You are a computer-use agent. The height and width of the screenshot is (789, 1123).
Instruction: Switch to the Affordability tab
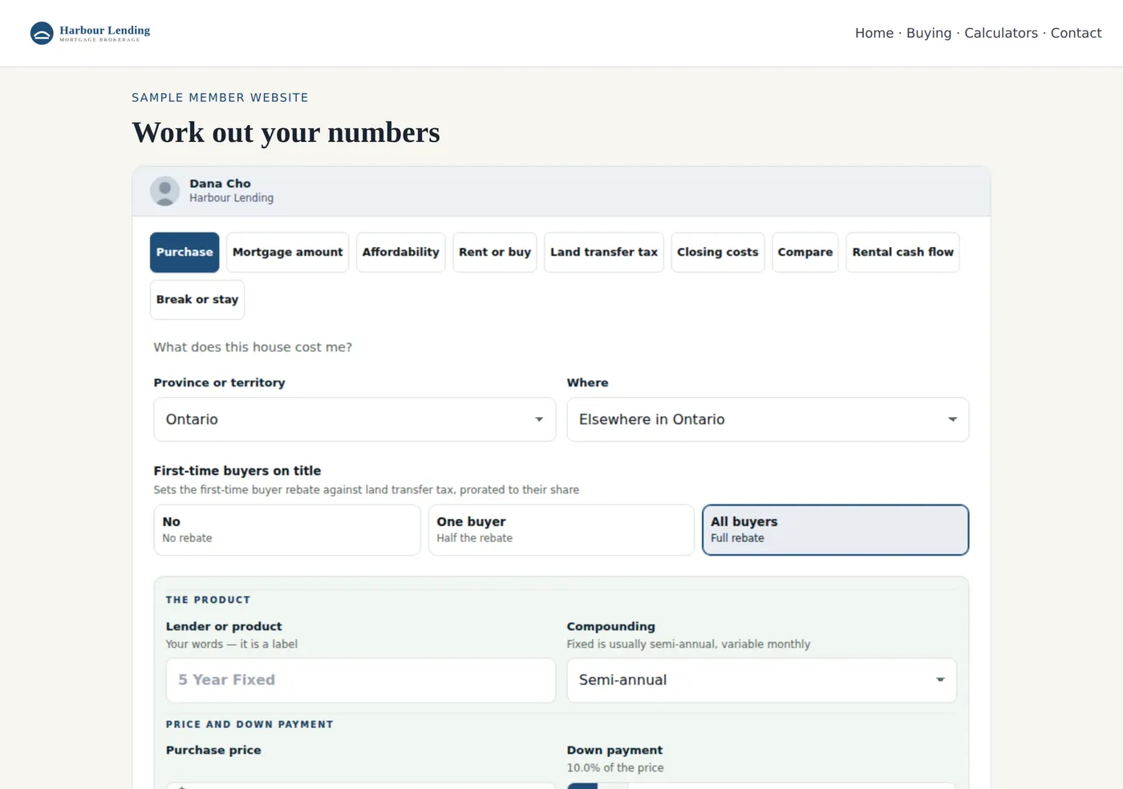coord(400,253)
